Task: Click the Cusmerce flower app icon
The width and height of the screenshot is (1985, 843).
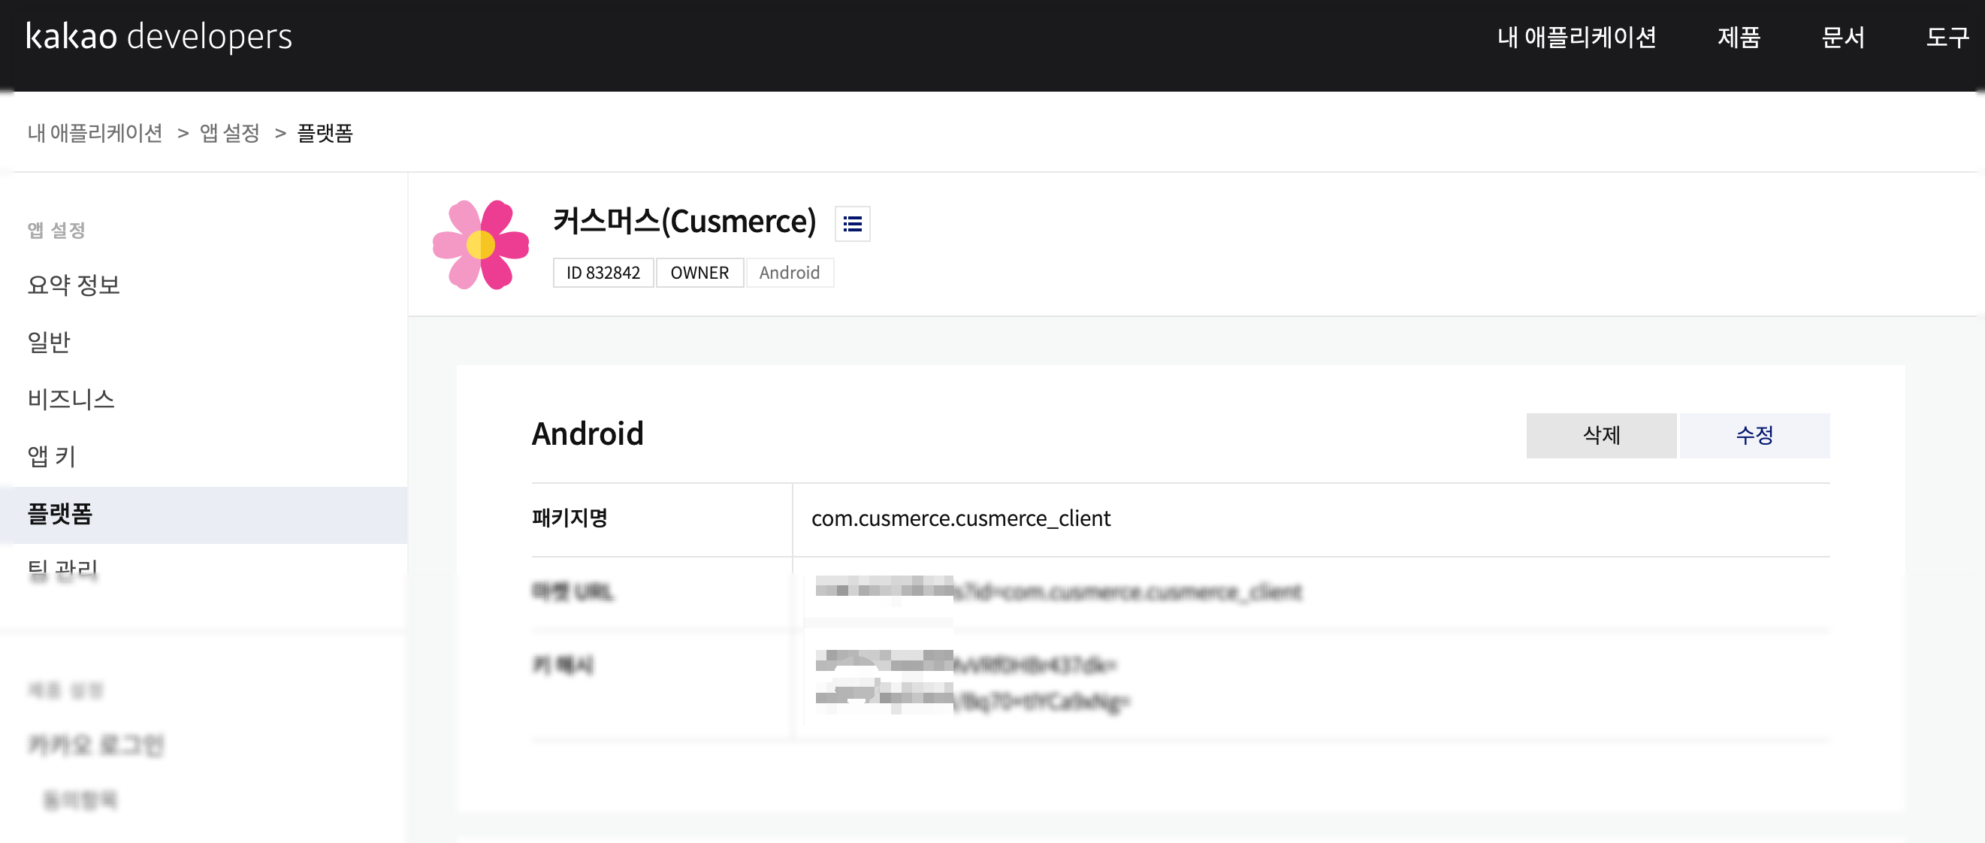Action: point(481,244)
